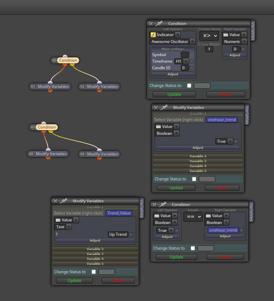
Task: Expand Variable 2 in onehour_trend Modify Variables
Action: 198,156
